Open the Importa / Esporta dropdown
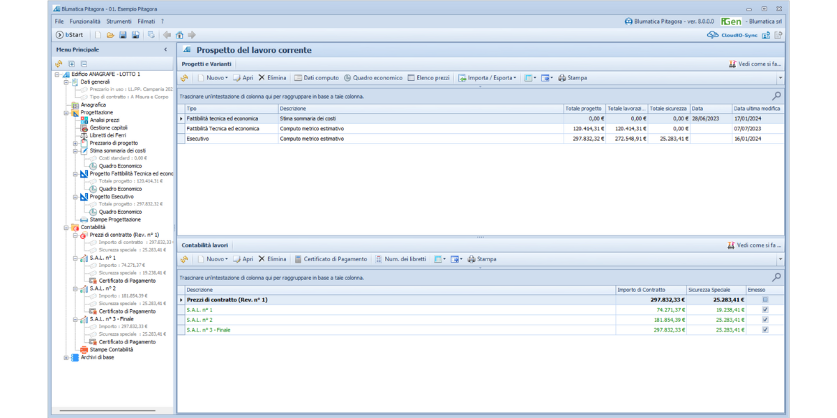The height and width of the screenshot is (418, 837). click(488, 78)
